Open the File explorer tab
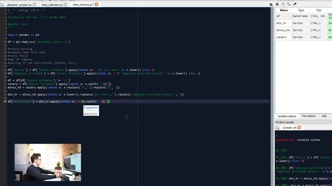The height and width of the screenshot is (186, 332). pos(309,116)
